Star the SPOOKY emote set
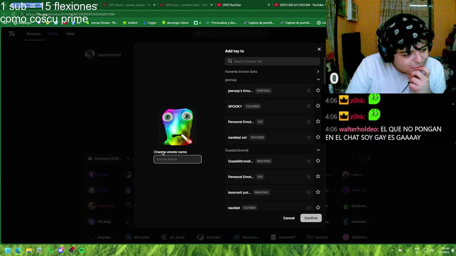 click(318, 106)
